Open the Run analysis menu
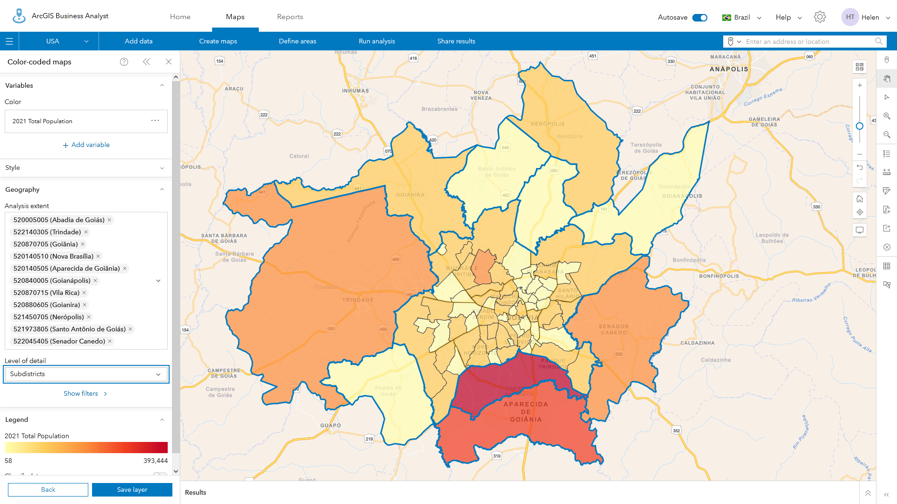This screenshot has height=504, width=897. [x=377, y=41]
